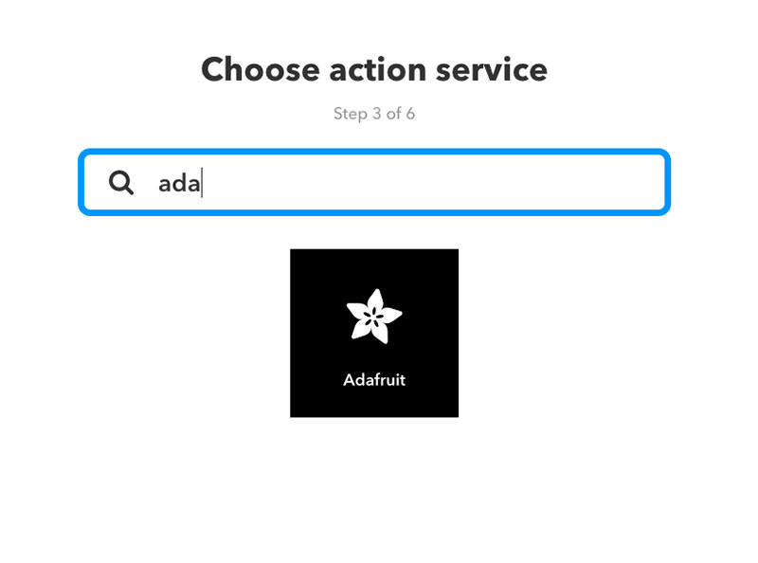Click the magnifying glass search icon
The height and width of the screenshot is (563, 758).
click(121, 182)
